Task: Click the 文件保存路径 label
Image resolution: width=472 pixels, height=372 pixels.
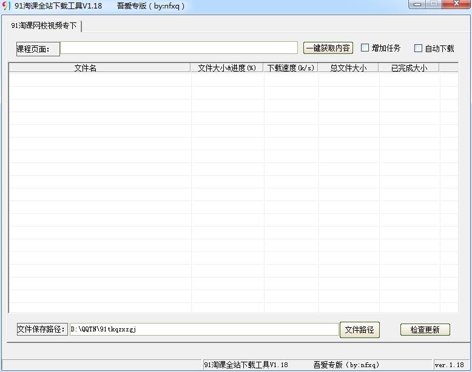Action: [x=42, y=330]
